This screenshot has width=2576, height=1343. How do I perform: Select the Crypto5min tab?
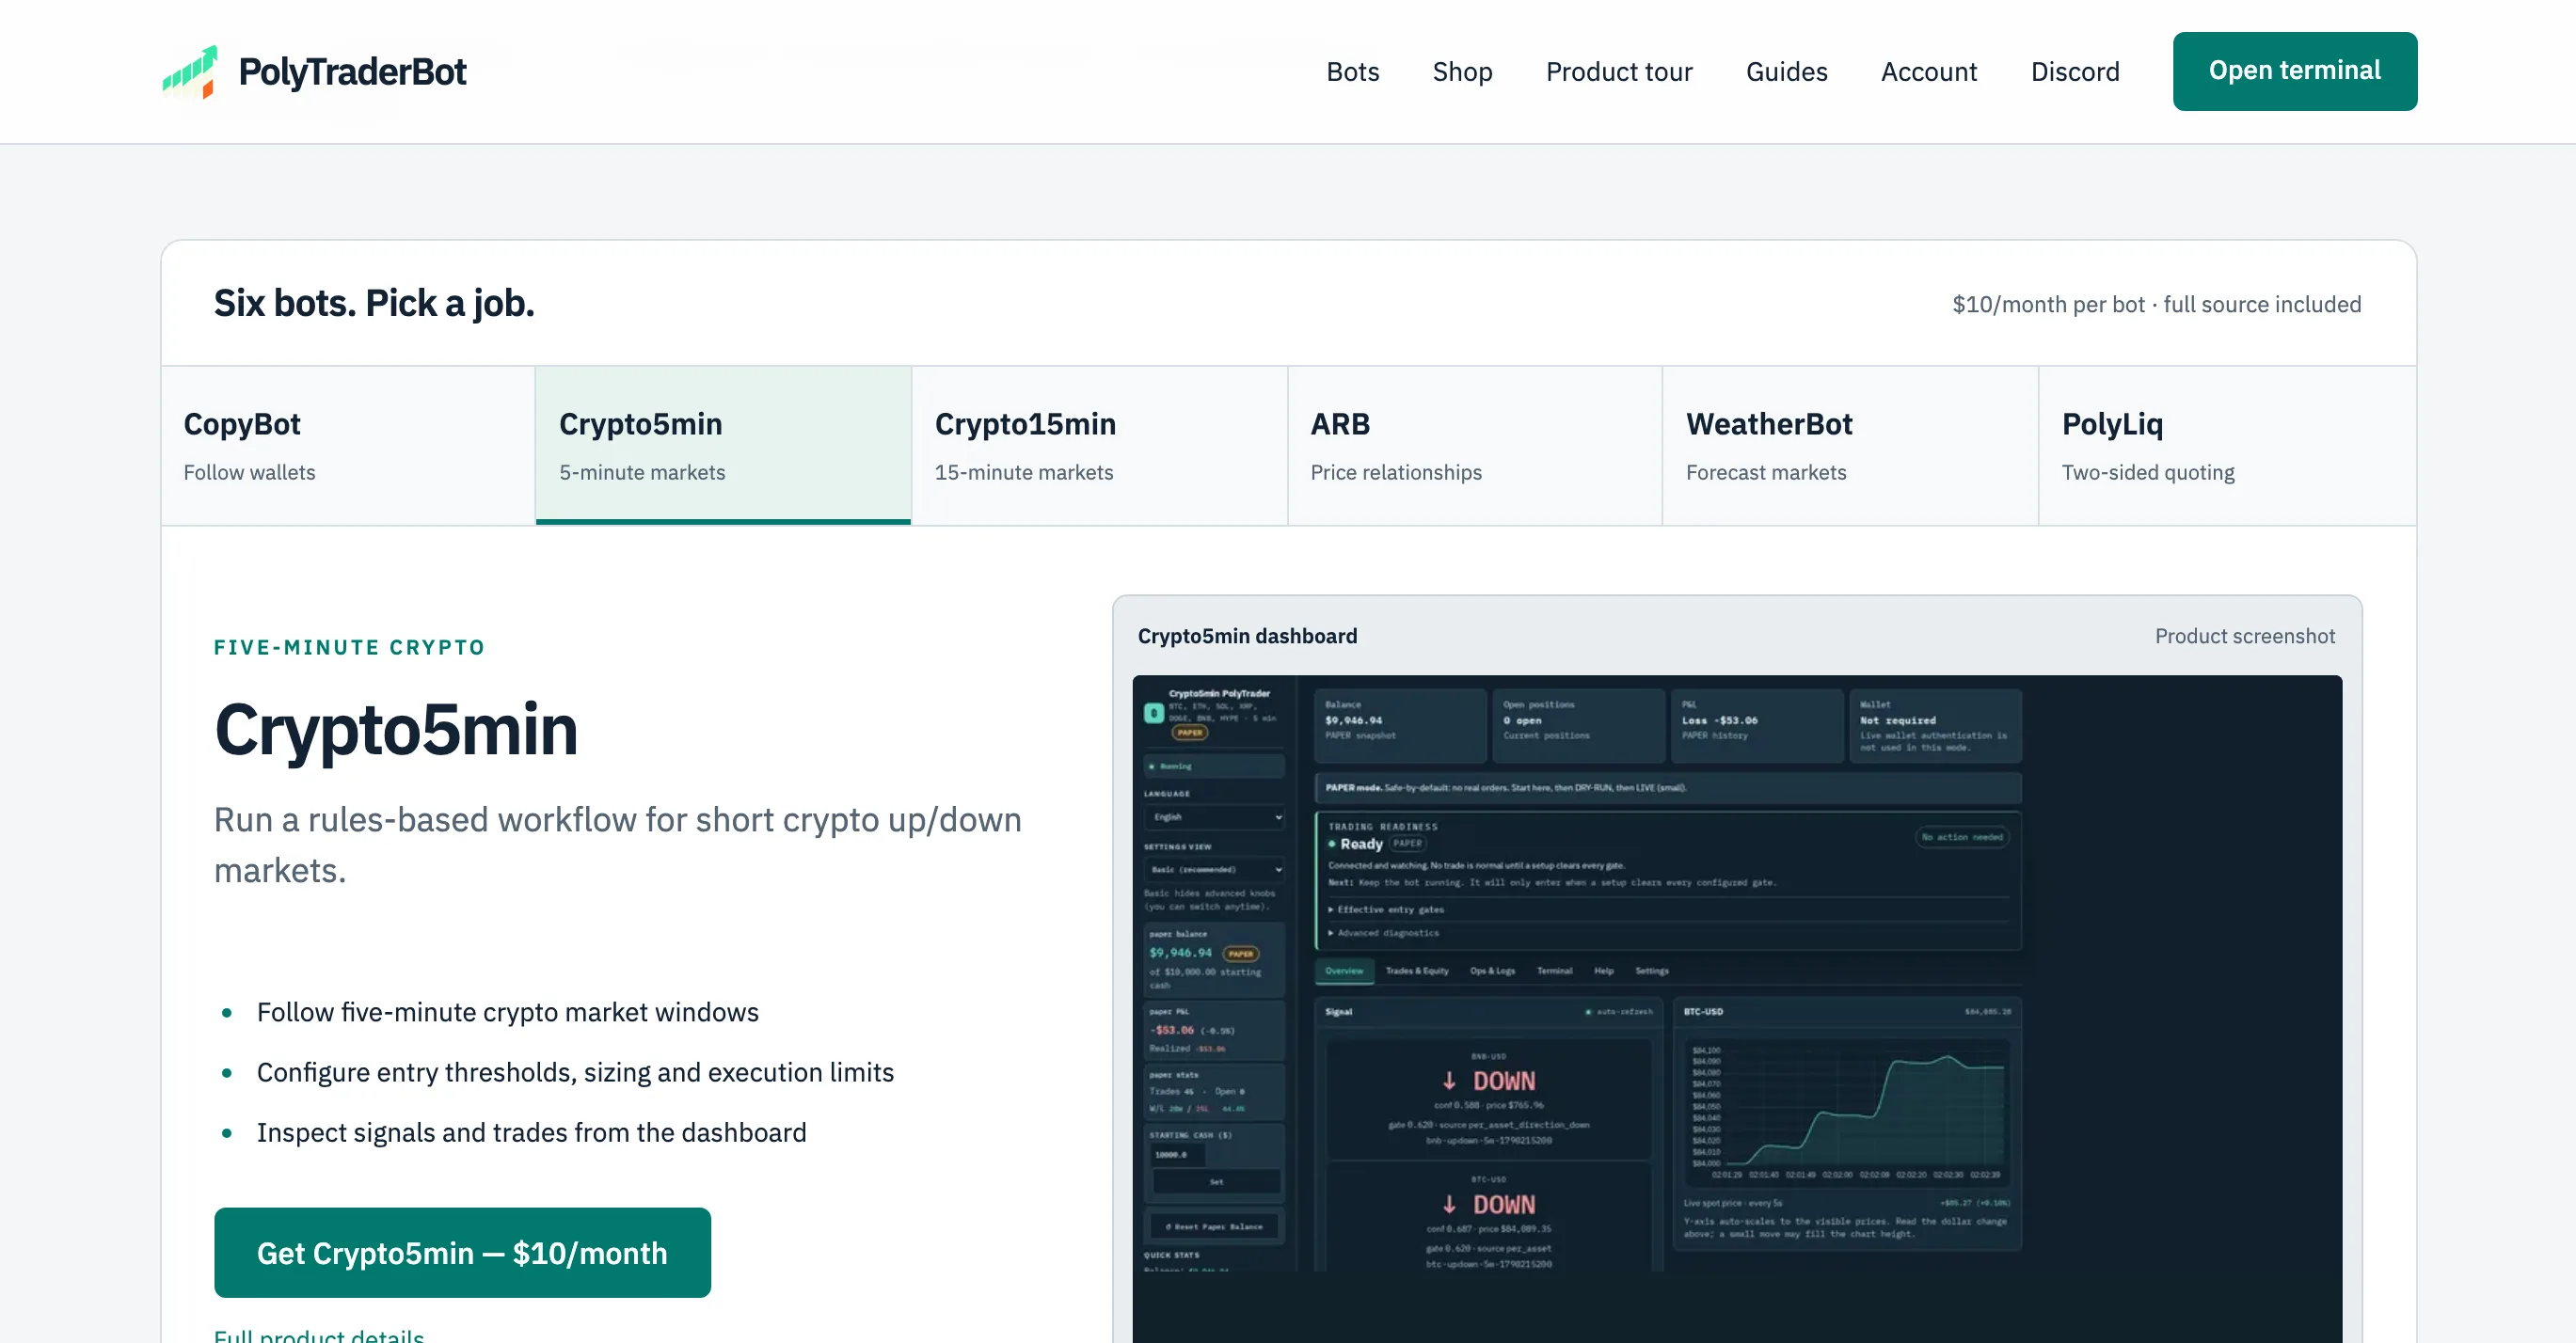point(723,446)
